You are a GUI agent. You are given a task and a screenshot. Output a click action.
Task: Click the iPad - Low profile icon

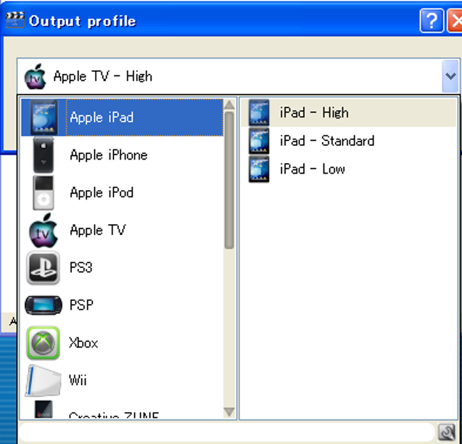click(259, 169)
